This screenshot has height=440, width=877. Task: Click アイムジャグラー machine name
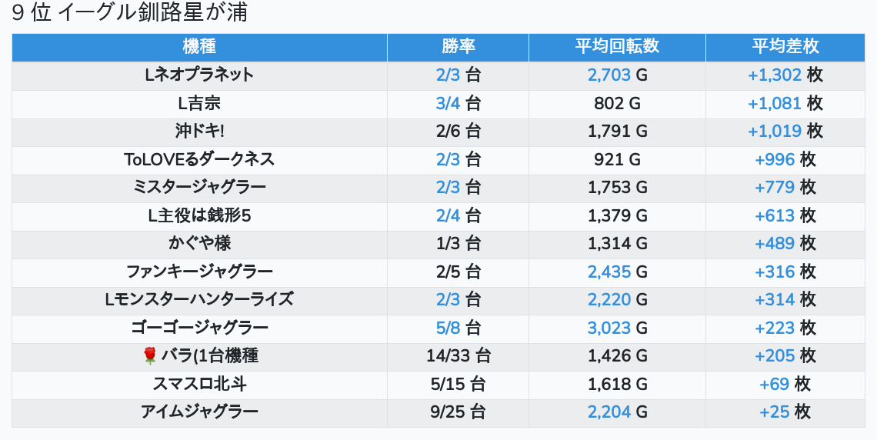199,412
